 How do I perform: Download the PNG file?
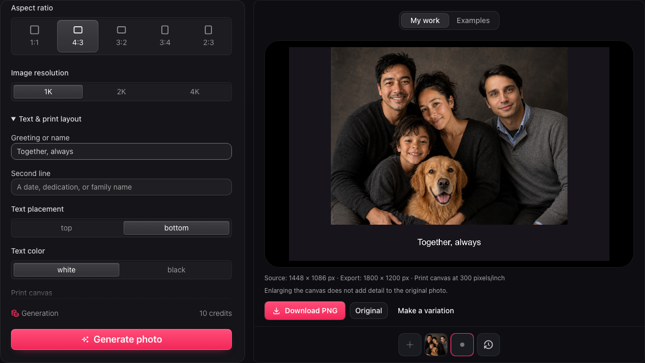click(305, 311)
